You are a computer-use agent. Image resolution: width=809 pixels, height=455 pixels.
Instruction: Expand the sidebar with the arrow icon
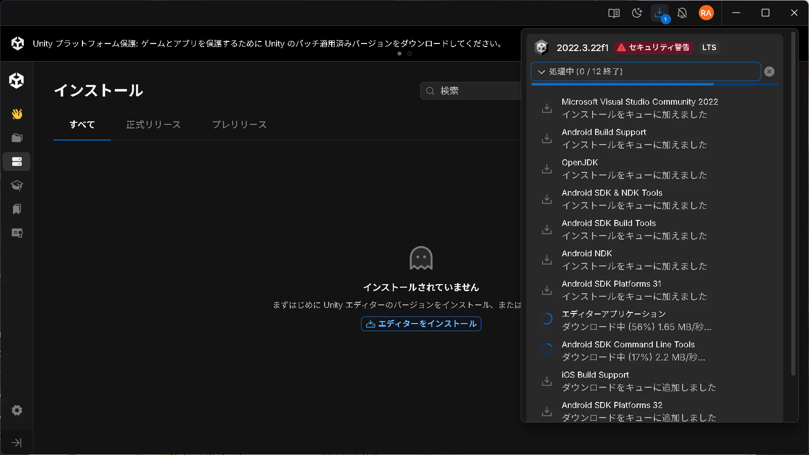[x=17, y=443]
